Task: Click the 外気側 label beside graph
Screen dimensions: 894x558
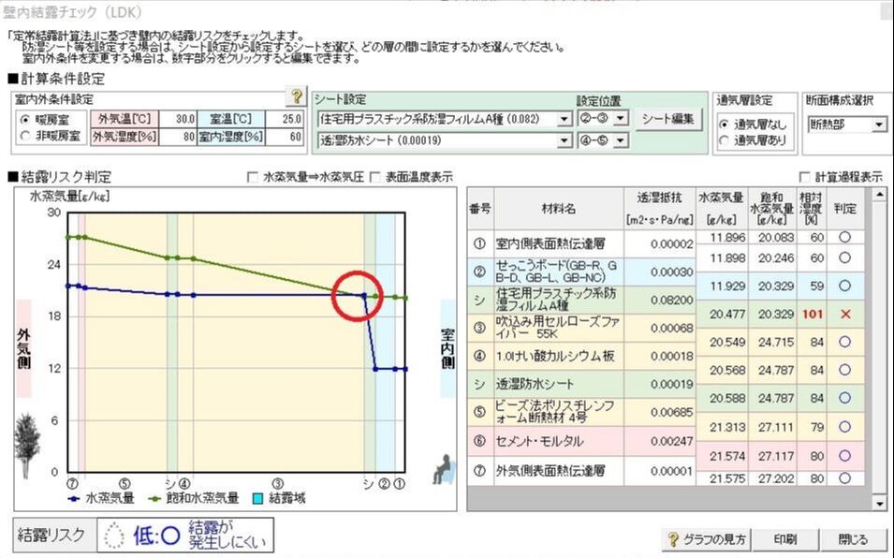Action: point(23,348)
